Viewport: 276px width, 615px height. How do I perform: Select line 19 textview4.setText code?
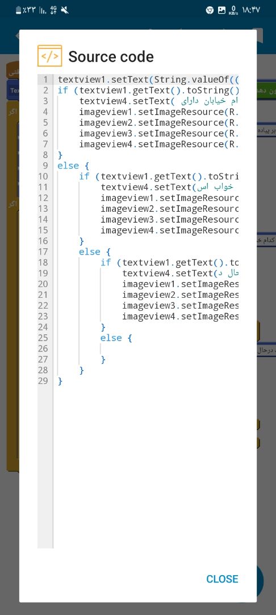[x=180, y=273]
